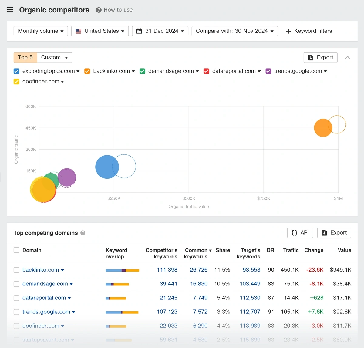Click the United States flag icon
Viewport: 364px width, 348px height.
coord(78,31)
